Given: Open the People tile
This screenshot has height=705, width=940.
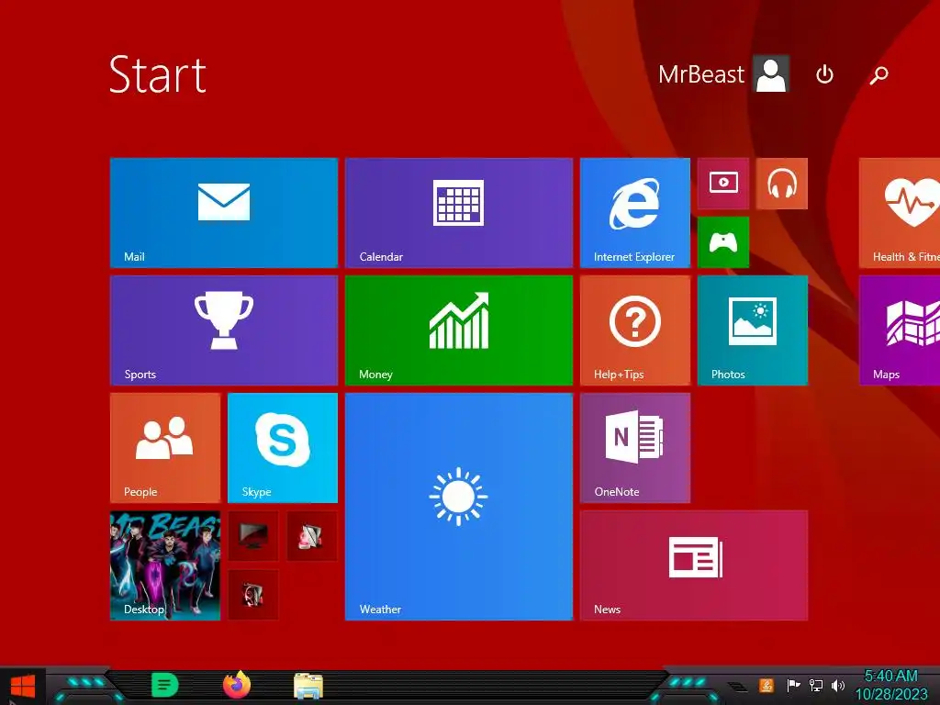Looking at the screenshot, I should pos(165,448).
